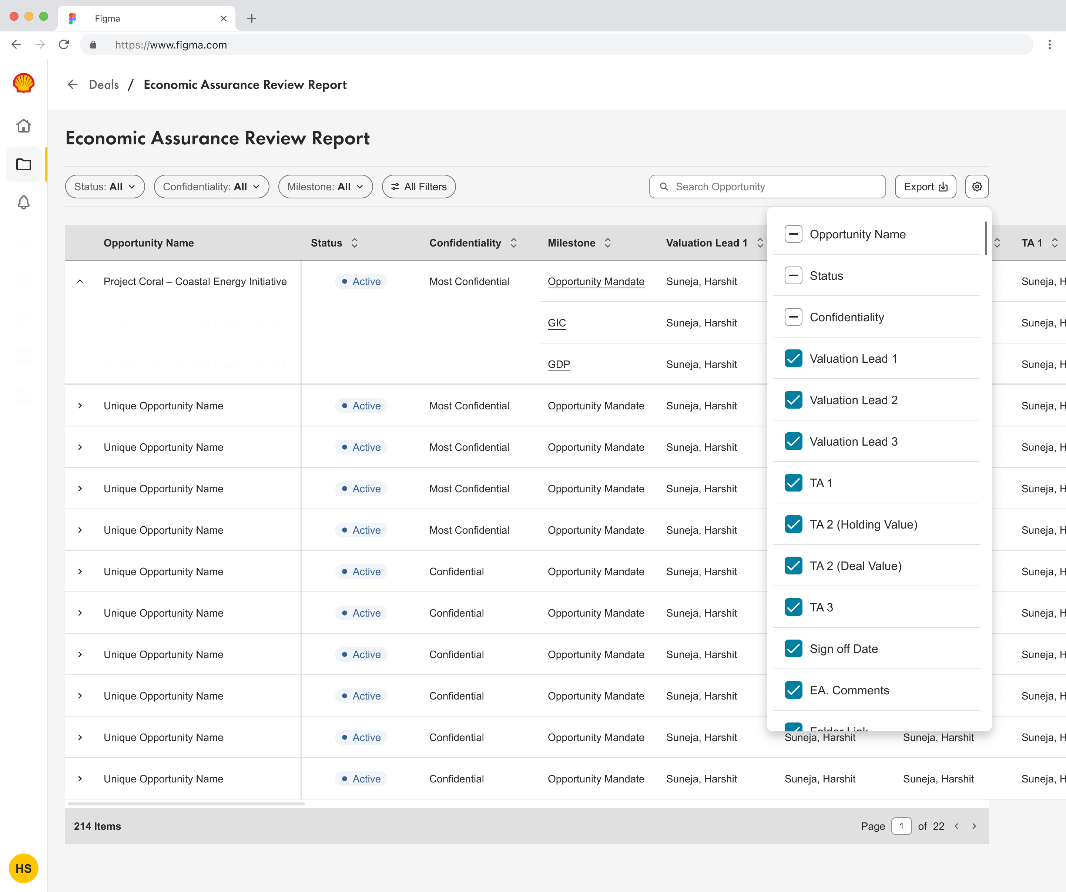Click the 214 Items count
This screenshot has width=1066, height=892.
[x=97, y=826]
